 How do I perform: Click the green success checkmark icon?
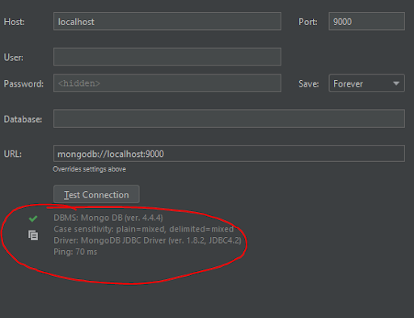click(33, 218)
